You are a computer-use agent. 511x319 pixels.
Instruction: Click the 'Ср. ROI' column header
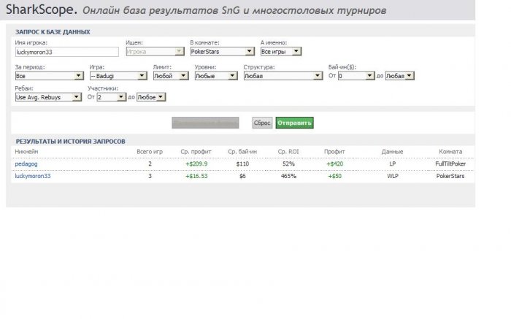(x=288, y=152)
